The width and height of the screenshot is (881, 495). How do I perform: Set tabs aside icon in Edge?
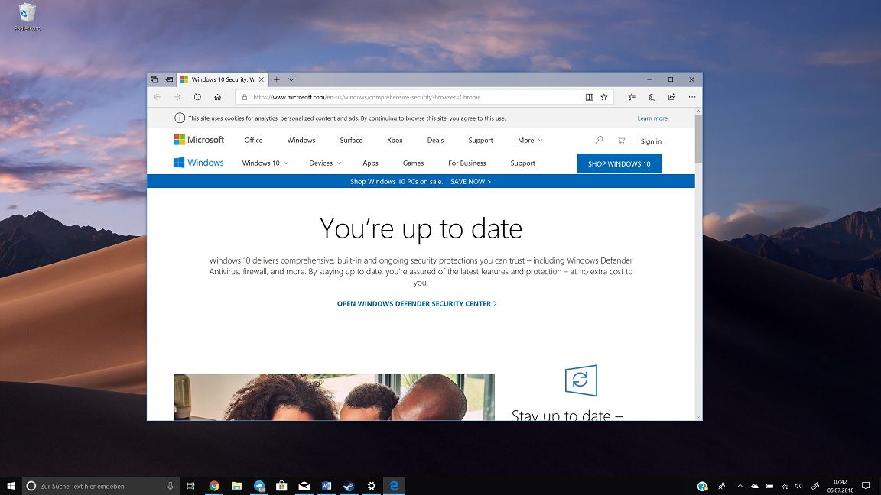coord(169,79)
